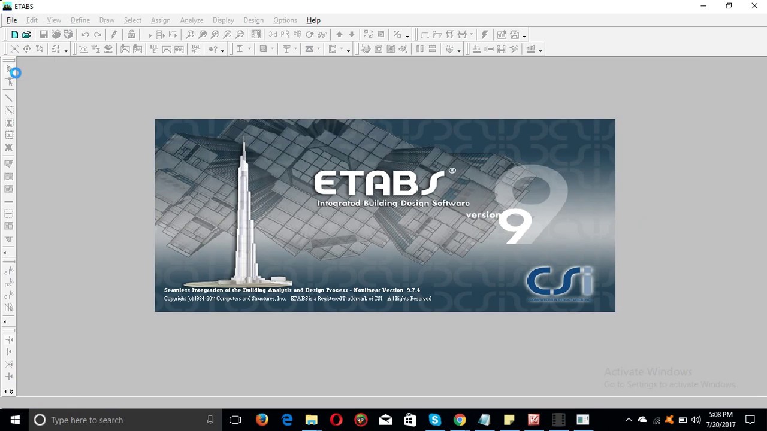Click the select all 'all' sidebar icon
Viewport: 767px width, 431px height.
pyautogui.click(x=9, y=271)
